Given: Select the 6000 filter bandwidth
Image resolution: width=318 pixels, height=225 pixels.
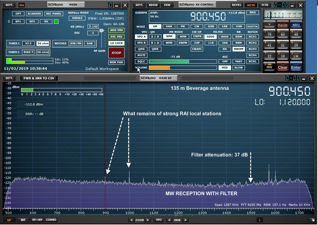Looking at the screenshot, I should [x=211, y=37].
